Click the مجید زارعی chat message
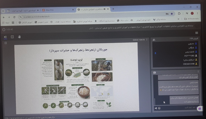 click(x=179, y=88)
